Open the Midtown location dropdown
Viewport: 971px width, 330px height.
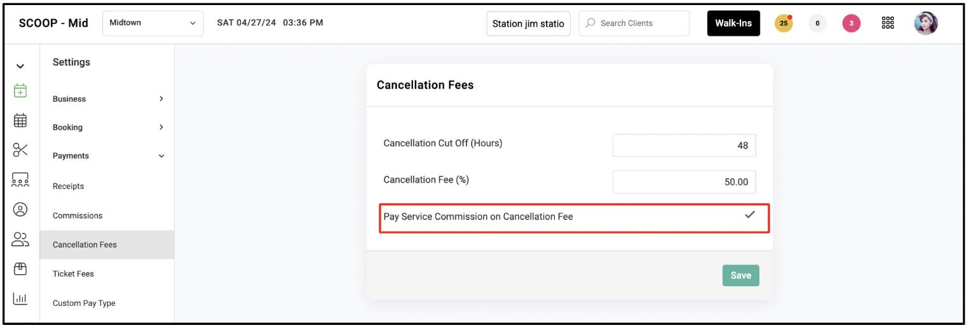click(153, 23)
